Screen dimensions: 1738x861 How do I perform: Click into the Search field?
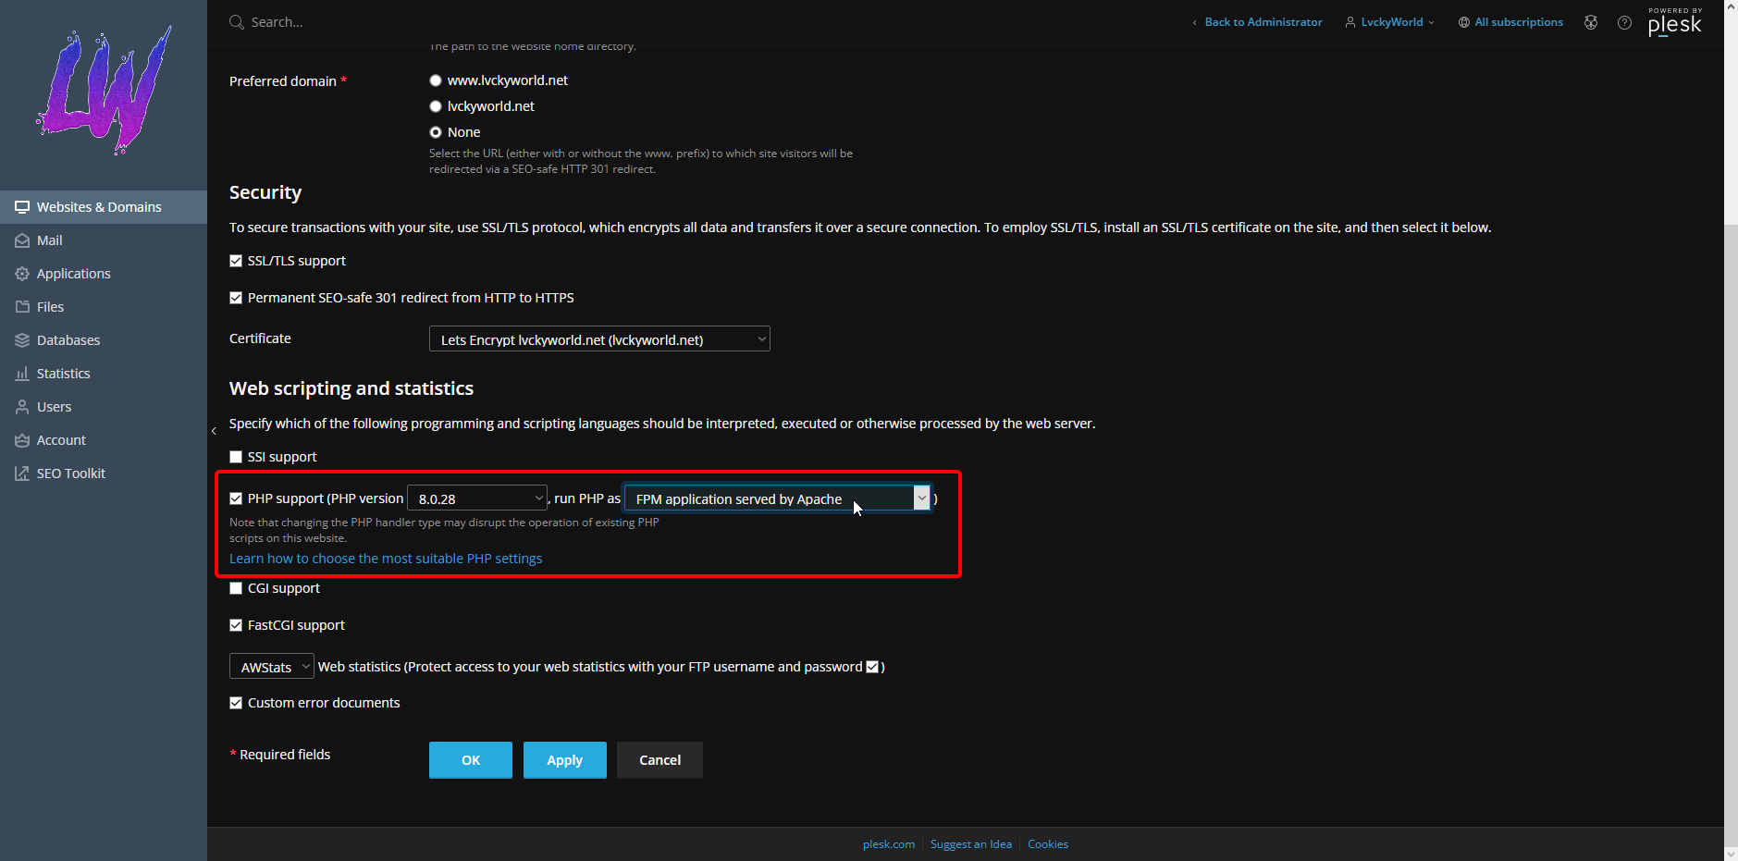click(x=370, y=22)
